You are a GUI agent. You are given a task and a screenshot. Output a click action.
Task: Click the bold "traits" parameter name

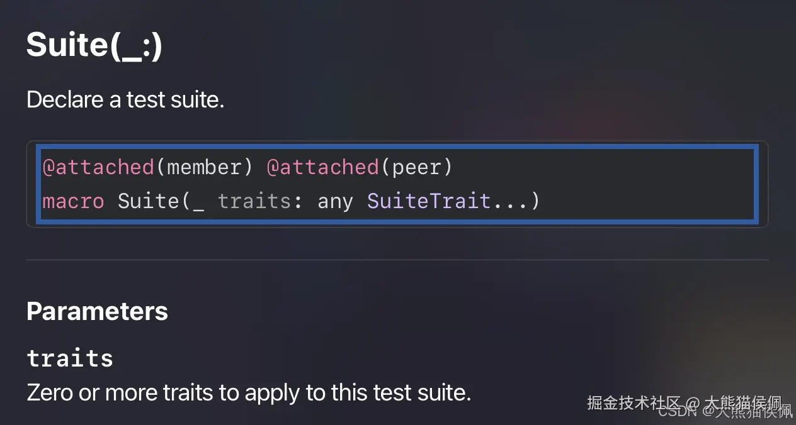(x=70, y=358)
